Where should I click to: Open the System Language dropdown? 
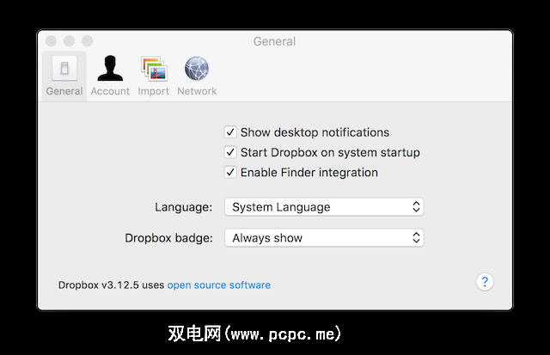(x=324, y=207)
